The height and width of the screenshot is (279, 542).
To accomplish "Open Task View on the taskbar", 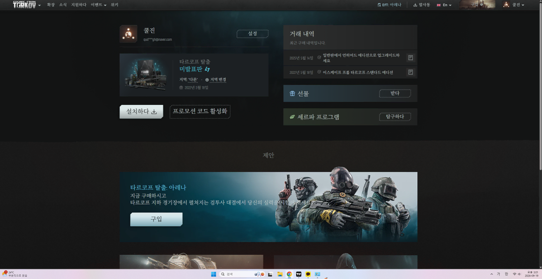I will coord(270,274).
